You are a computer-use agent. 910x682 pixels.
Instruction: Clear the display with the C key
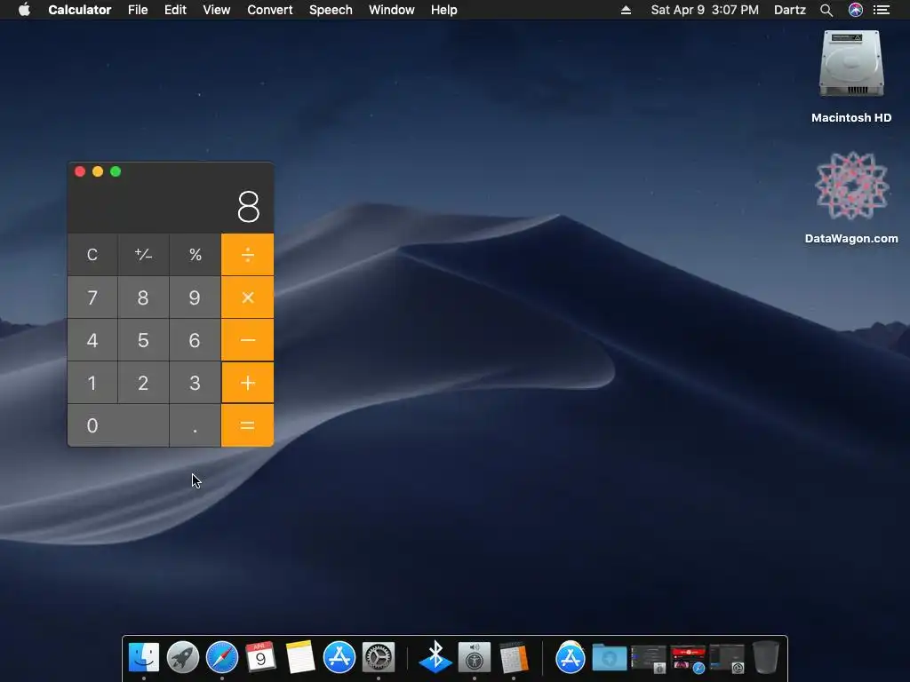(x=92, y=255)
